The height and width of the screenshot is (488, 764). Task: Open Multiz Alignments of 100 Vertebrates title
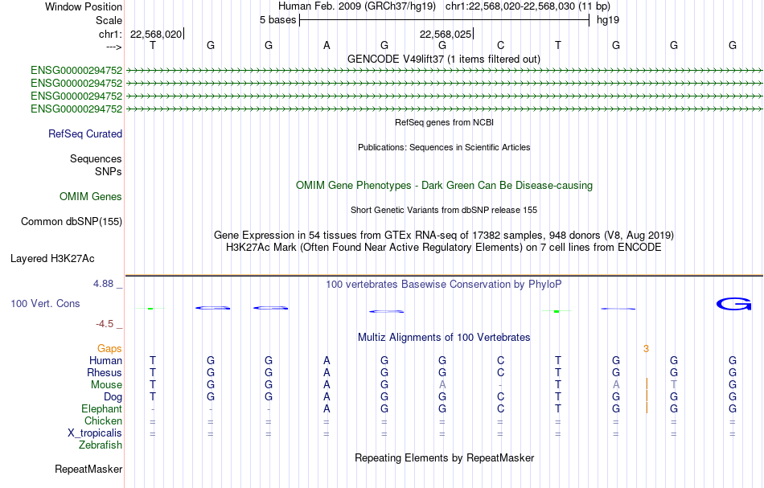click(x=444, y=338)
